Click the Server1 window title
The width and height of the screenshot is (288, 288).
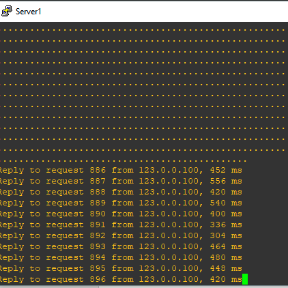point(29,12)
